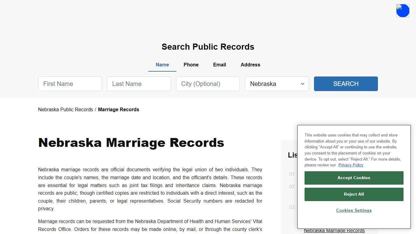Open the Nebraska Marriage Records sidebar link

[x=334, y=231]
